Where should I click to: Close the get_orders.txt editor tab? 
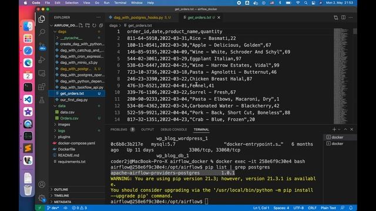[x=219, y=18]
